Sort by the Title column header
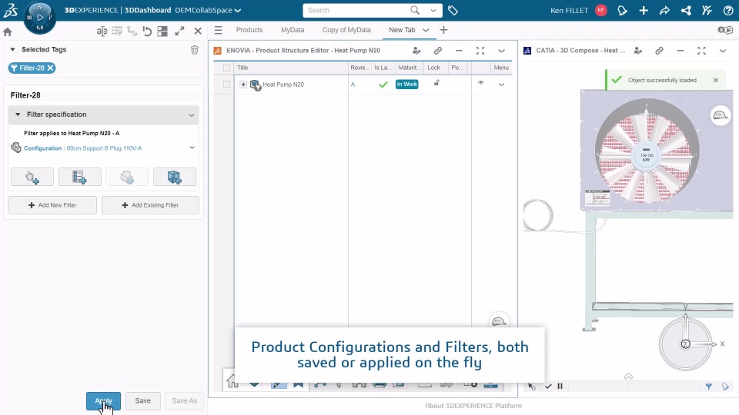Viewport: 739px width, 415px height. click(242, 68)
